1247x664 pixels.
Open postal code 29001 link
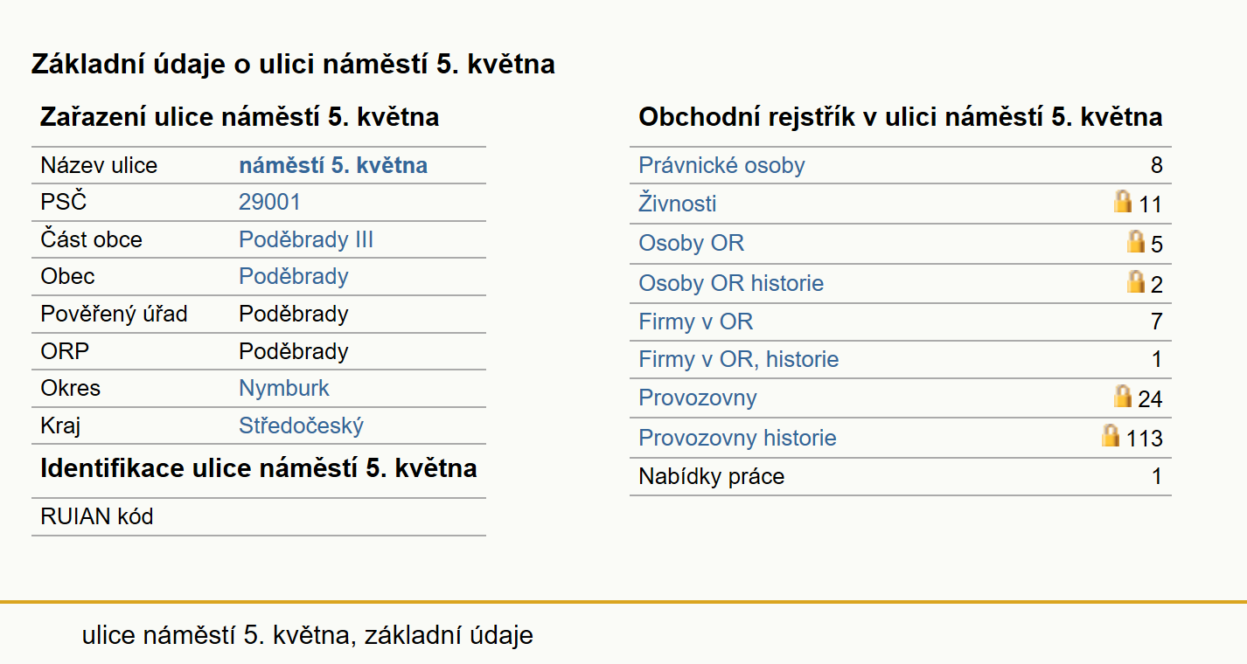point(269,203)
